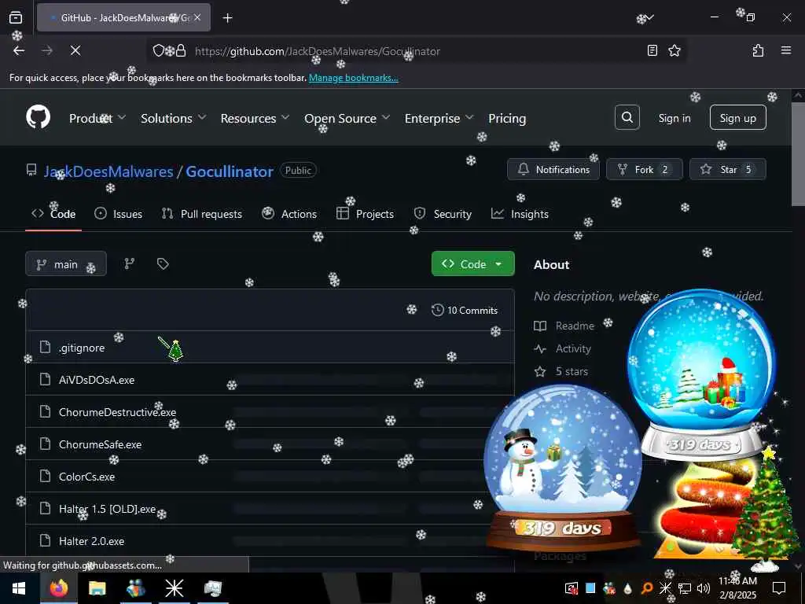
Task: Click the snowman snow globe widget
Action: pyautogui.click(x=563, y=468)
